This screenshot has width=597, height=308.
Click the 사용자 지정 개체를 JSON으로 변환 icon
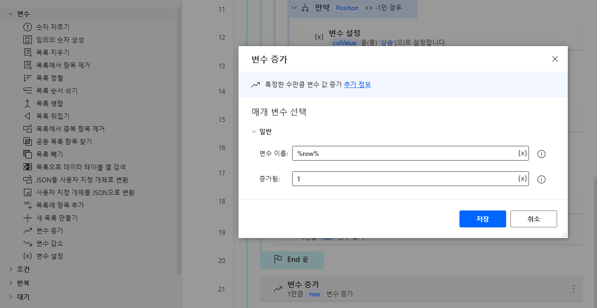click(28, 192)
